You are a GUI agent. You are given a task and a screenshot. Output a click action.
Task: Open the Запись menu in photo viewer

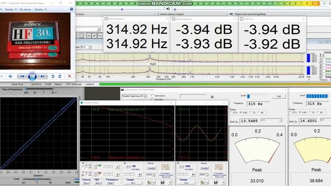40,9
